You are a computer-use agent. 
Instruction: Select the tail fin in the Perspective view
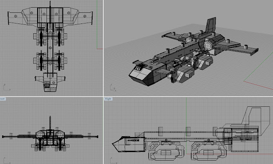pyautogui.click(x=211, y=25)
